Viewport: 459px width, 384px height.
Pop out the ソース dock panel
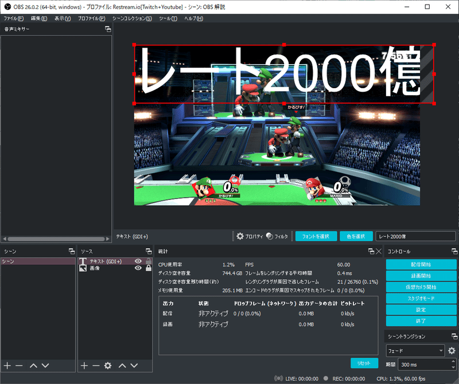tap(149, 251)
